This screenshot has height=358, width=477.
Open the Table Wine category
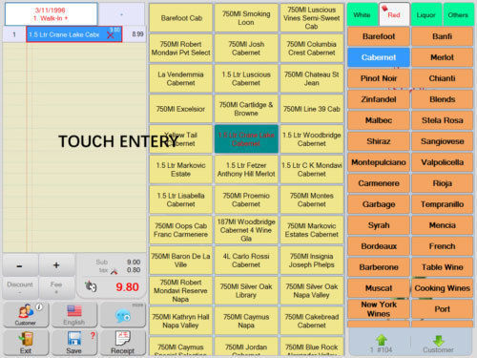coord(442,267)
